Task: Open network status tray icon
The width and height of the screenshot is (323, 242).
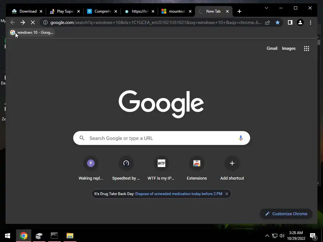Action: pos(275,236)
